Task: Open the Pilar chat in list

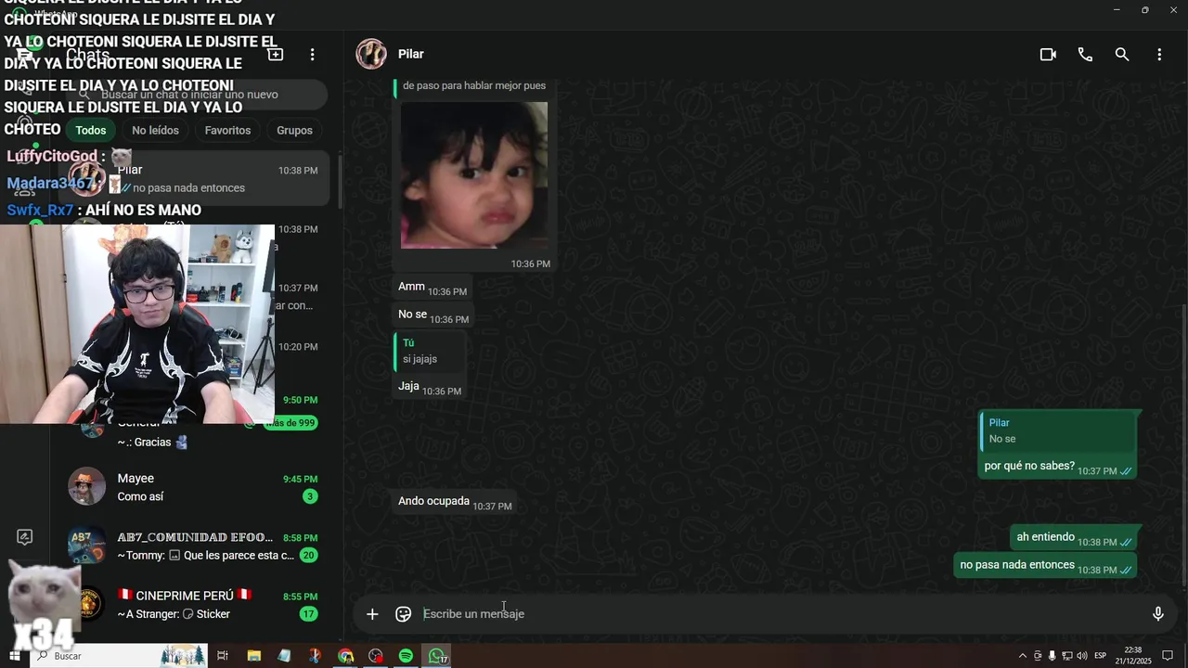Action: [193, 178]
